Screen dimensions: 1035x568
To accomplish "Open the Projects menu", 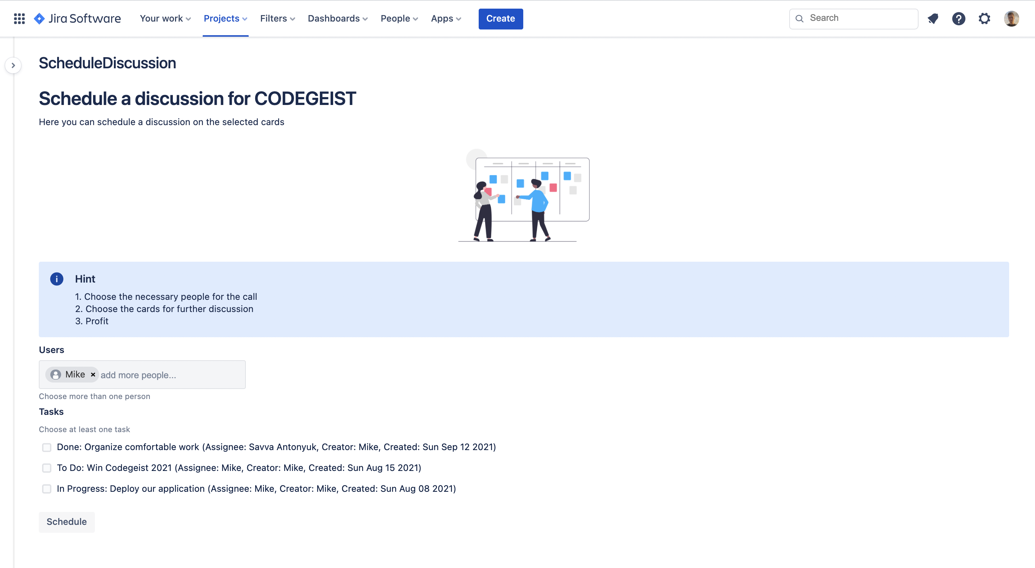I will point(225,18).
